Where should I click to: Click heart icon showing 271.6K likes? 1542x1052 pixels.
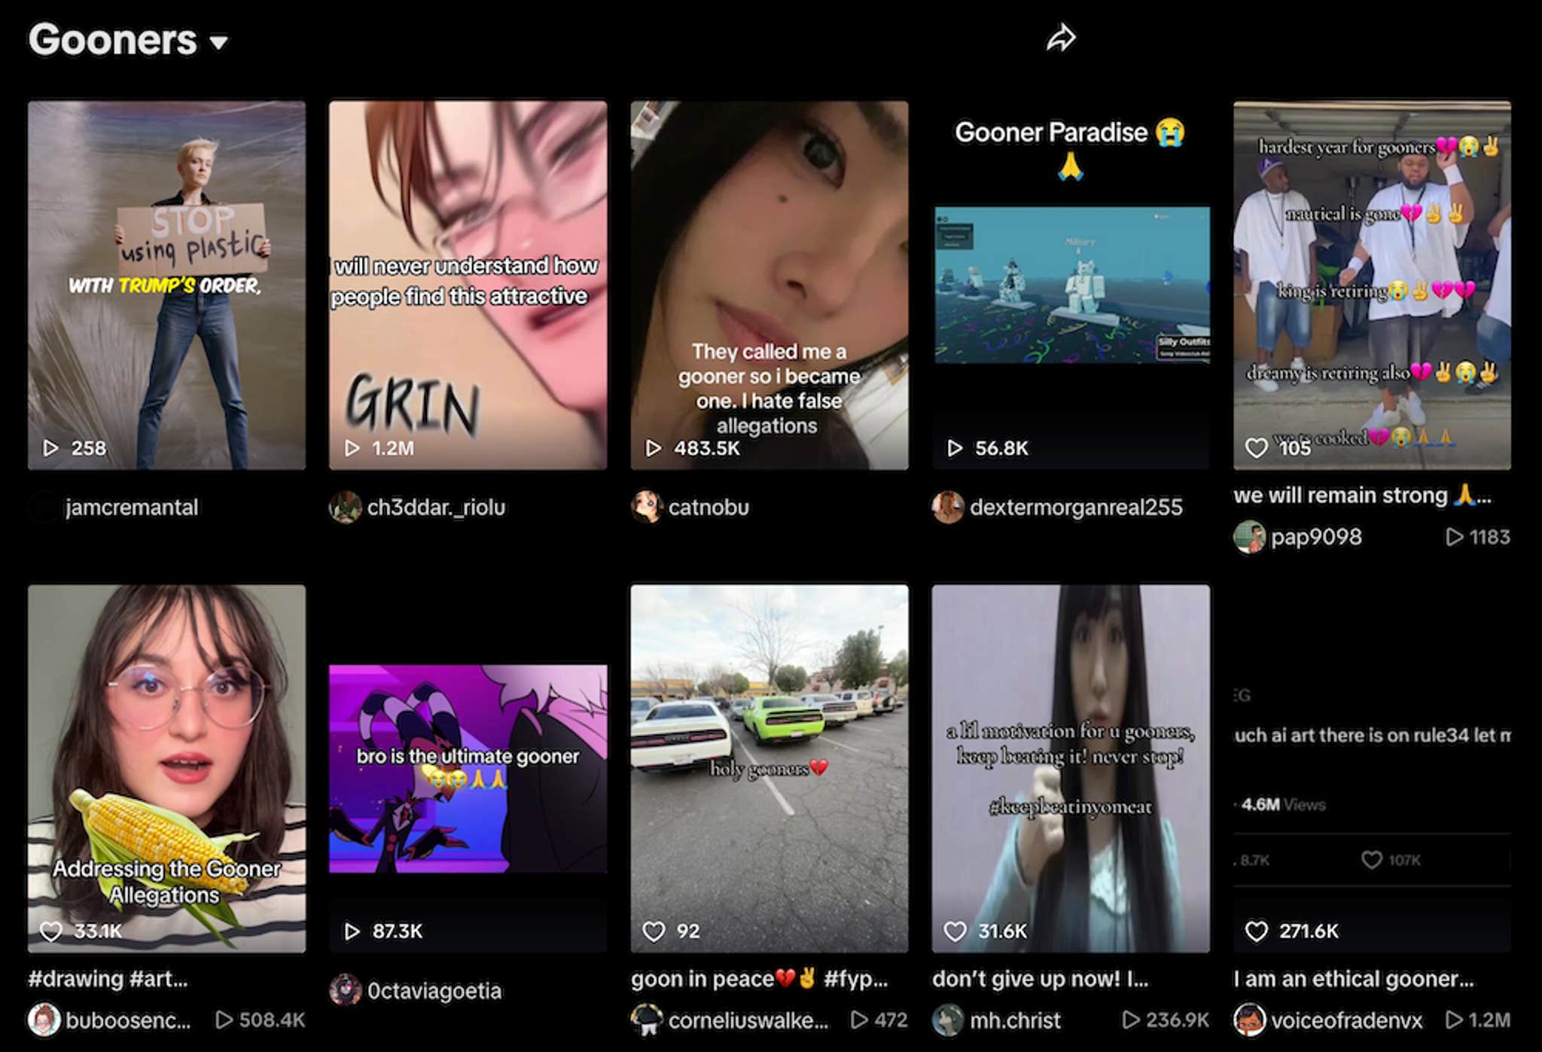(1256, 932)
